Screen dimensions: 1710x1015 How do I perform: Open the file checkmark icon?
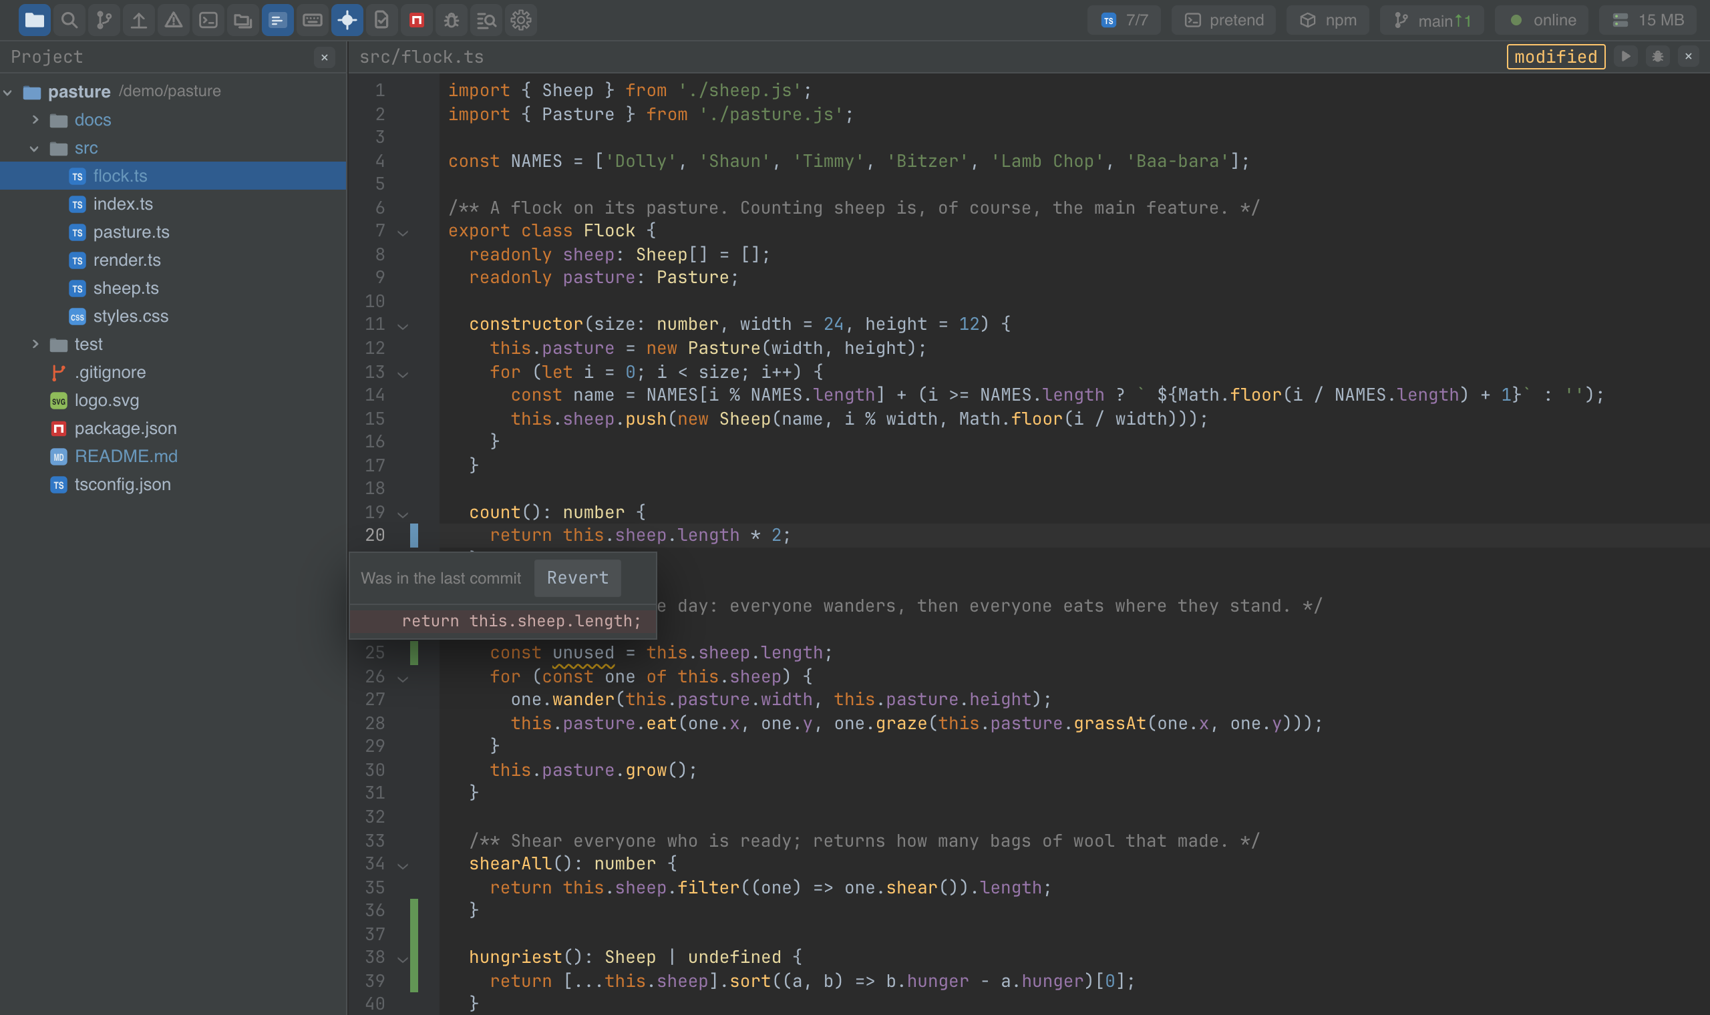pyautogui.click(x=382, y=20)
